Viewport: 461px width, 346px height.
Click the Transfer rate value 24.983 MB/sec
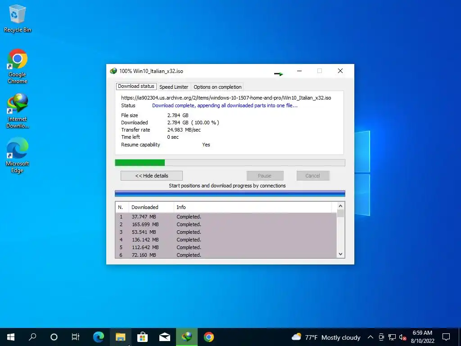point(184,130)
